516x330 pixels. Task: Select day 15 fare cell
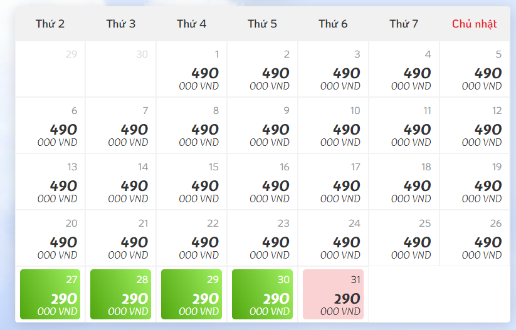click(191, 182)
